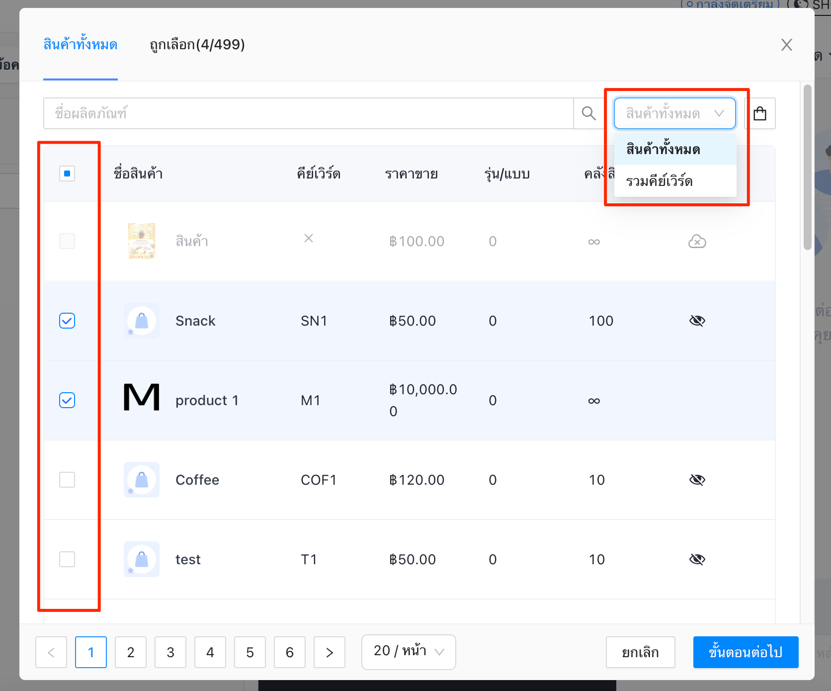Click the คีย์เวิร์ด column header
Viewport: 831px width, 691px height.
pyautogui.click(x=319, y=174)
